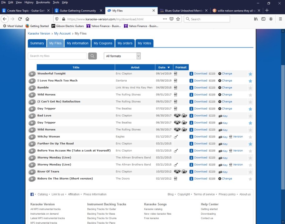This screenshot has width=285, height=224.
Task: Go back to the previous page
Action: (5, 19)
